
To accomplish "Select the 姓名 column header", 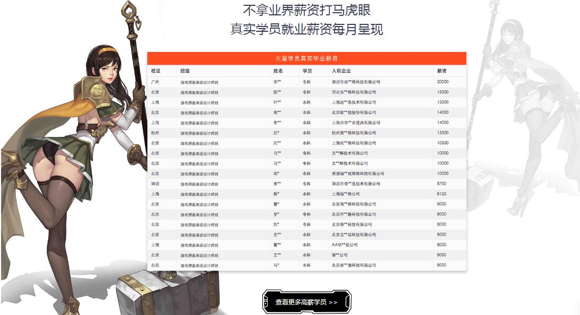I will (278, 71).
